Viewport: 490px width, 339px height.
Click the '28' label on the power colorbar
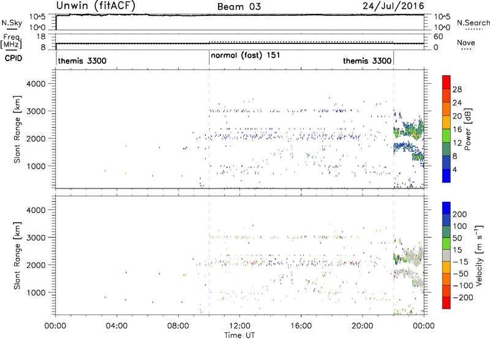pyautogui.click(x=457, y=89)
